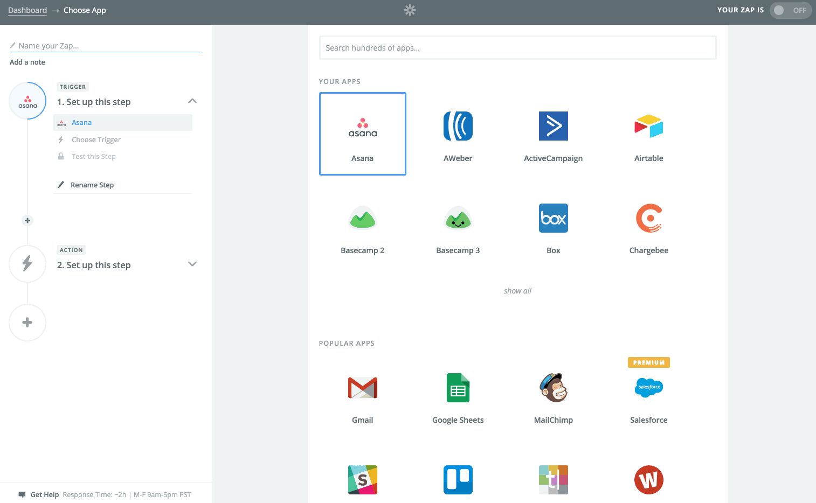Expand the action step chevron

click(x=192, y=264)
